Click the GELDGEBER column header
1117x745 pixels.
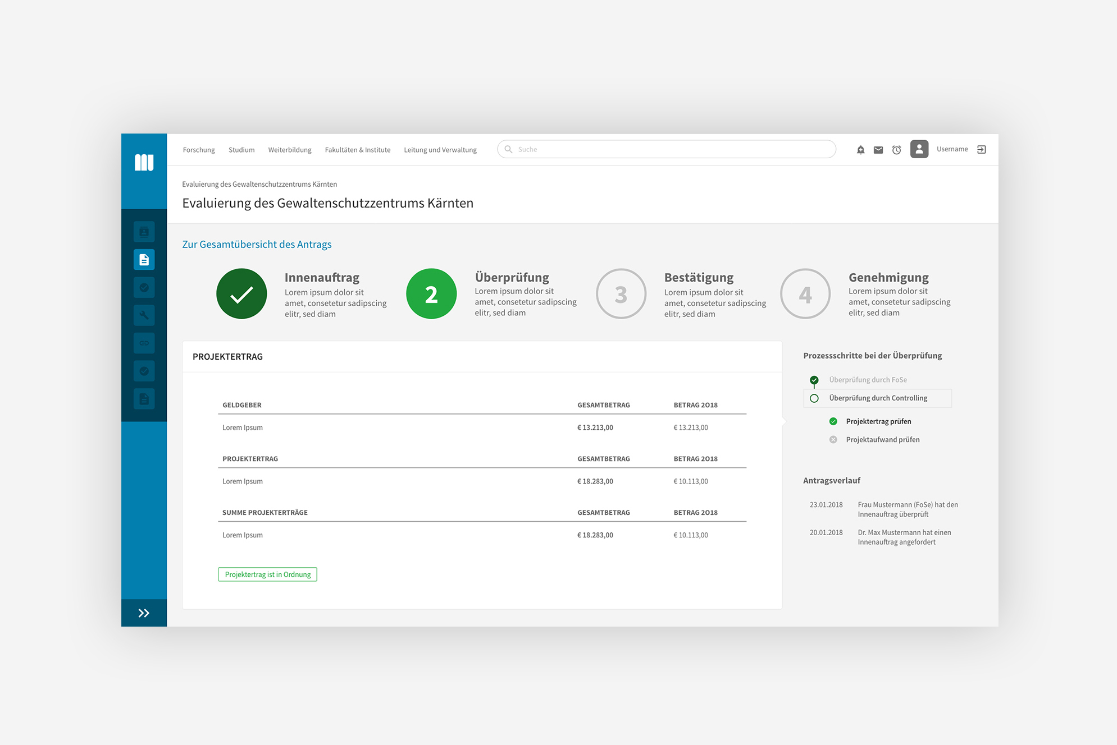[x=241, y=405]
